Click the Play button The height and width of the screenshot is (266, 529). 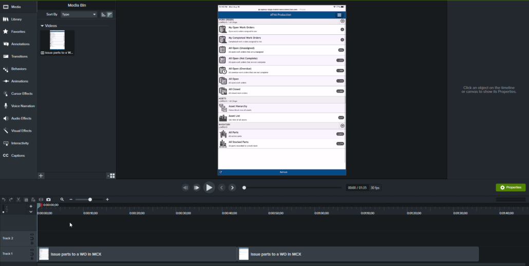click(x=209, y=188)
